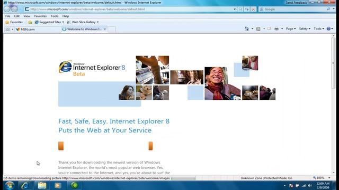Screen dimensions: 339x190
Task: Open Windows Explorer folder from taskbar
Action: [x=42, y=185]
